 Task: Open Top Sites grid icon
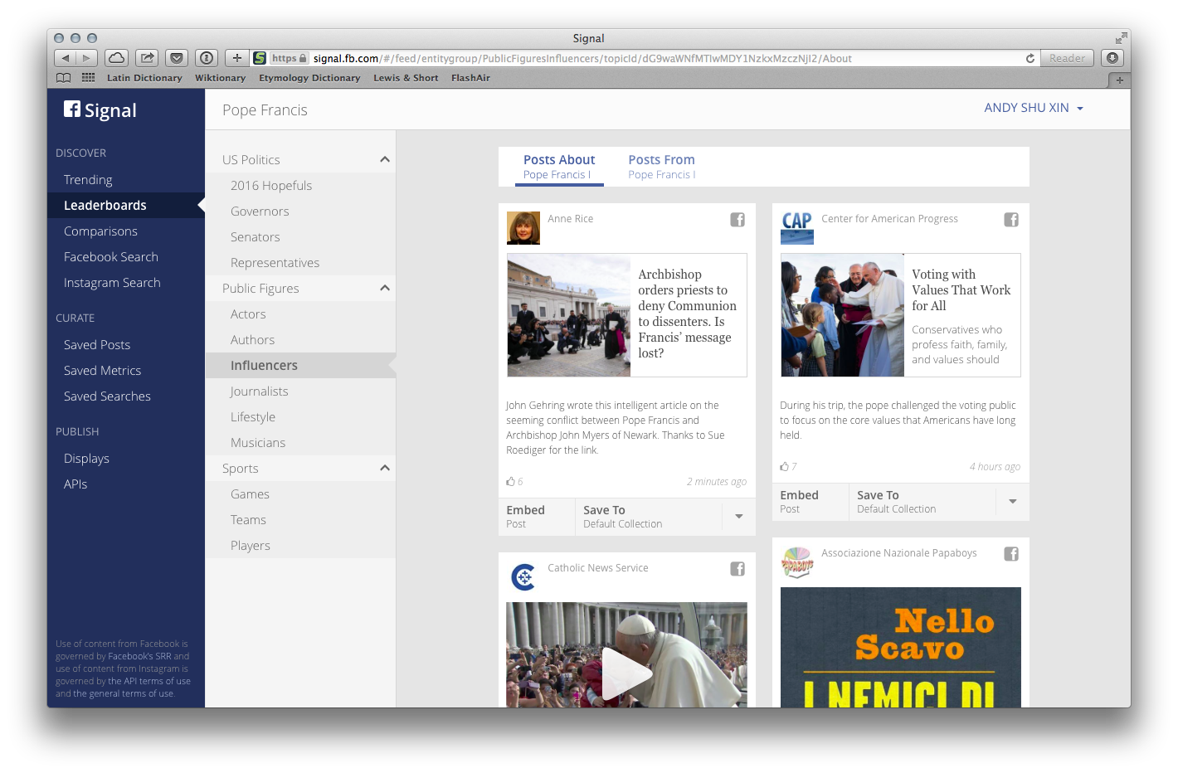click(x=88, y=78)
